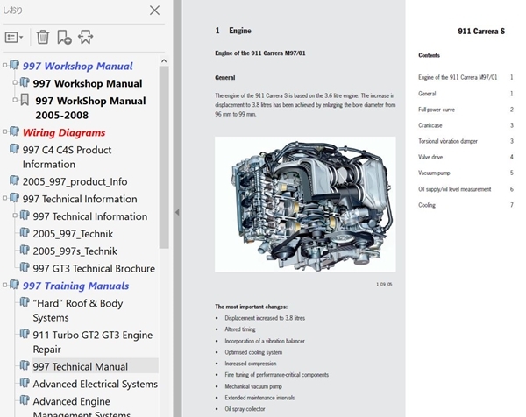Click bookmark icon beside 2005_997s_Technik
The image size is (526, 417).
coord(25,250)
